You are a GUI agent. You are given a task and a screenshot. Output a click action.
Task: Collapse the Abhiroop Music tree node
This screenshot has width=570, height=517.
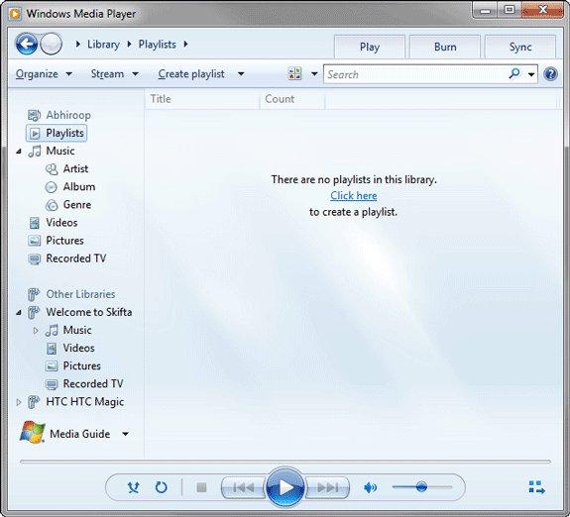tap(19, 152)
